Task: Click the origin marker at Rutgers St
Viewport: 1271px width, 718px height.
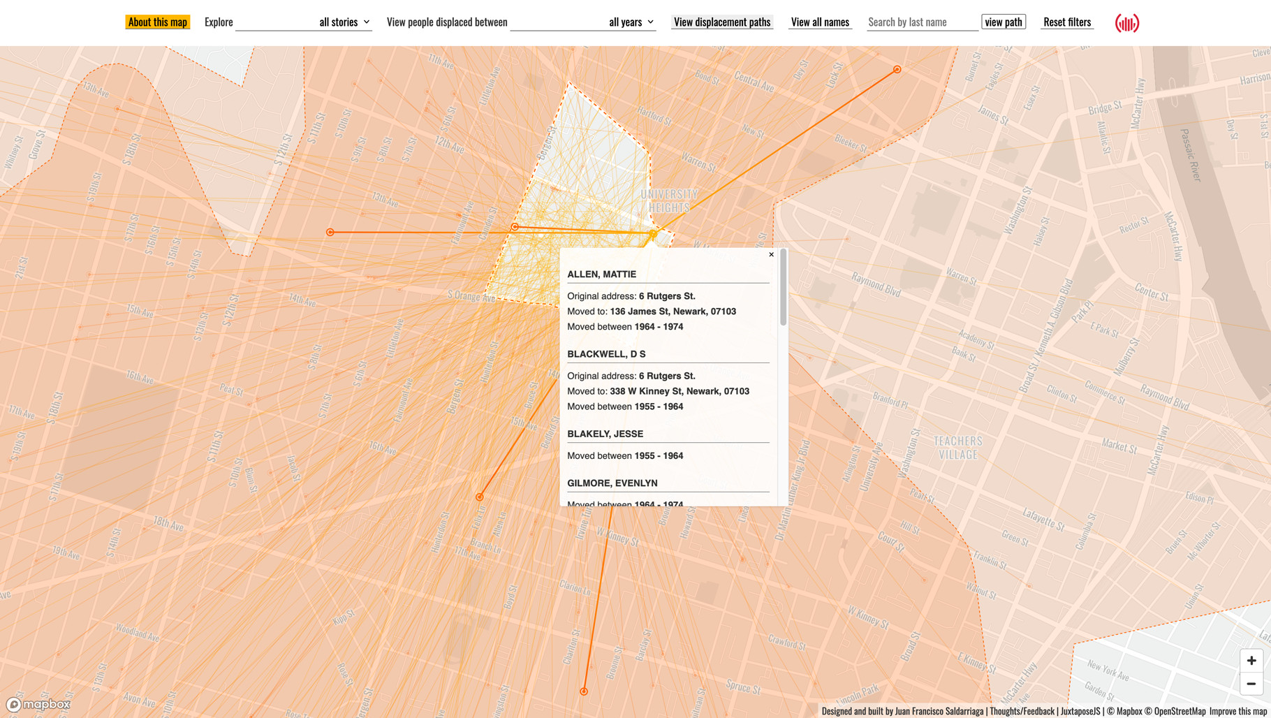Action: click(653, 234)
